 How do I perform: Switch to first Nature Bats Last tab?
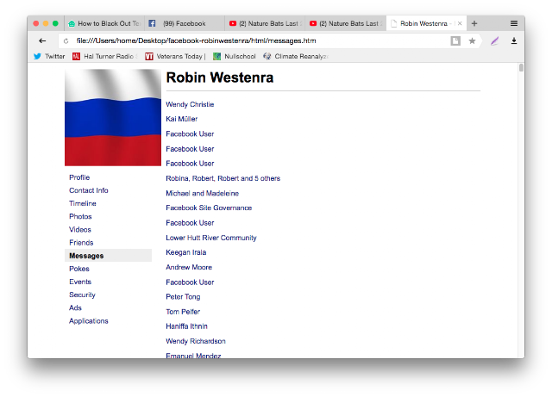(265, 23)
